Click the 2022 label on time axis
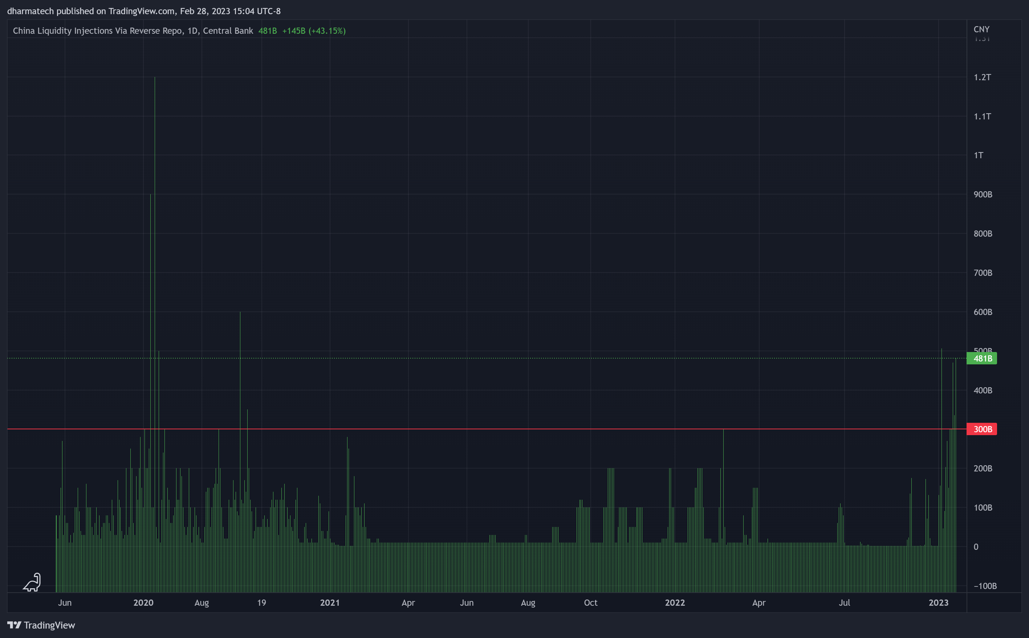This screenshot has height=638, width=1029. tap(675, 602)
